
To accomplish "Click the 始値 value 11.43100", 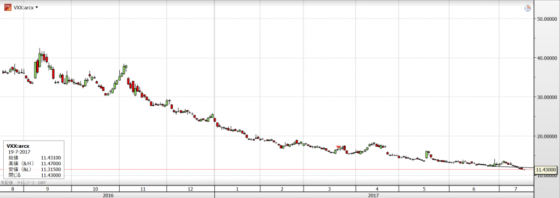I will coord(50,157).
